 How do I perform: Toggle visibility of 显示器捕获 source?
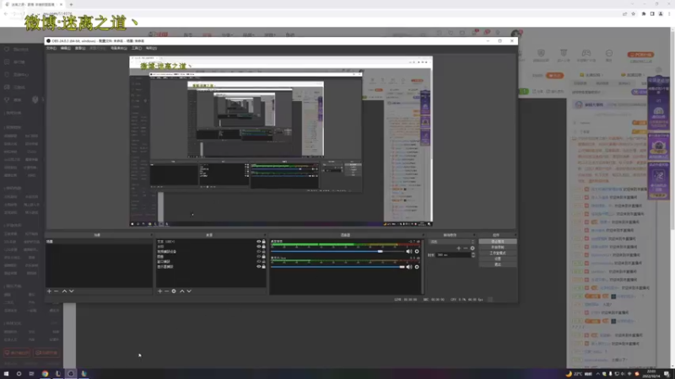coord(259,266)
